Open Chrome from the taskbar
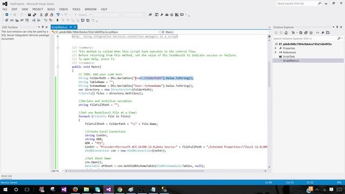345x194 pixels. [x=120, y=189]
